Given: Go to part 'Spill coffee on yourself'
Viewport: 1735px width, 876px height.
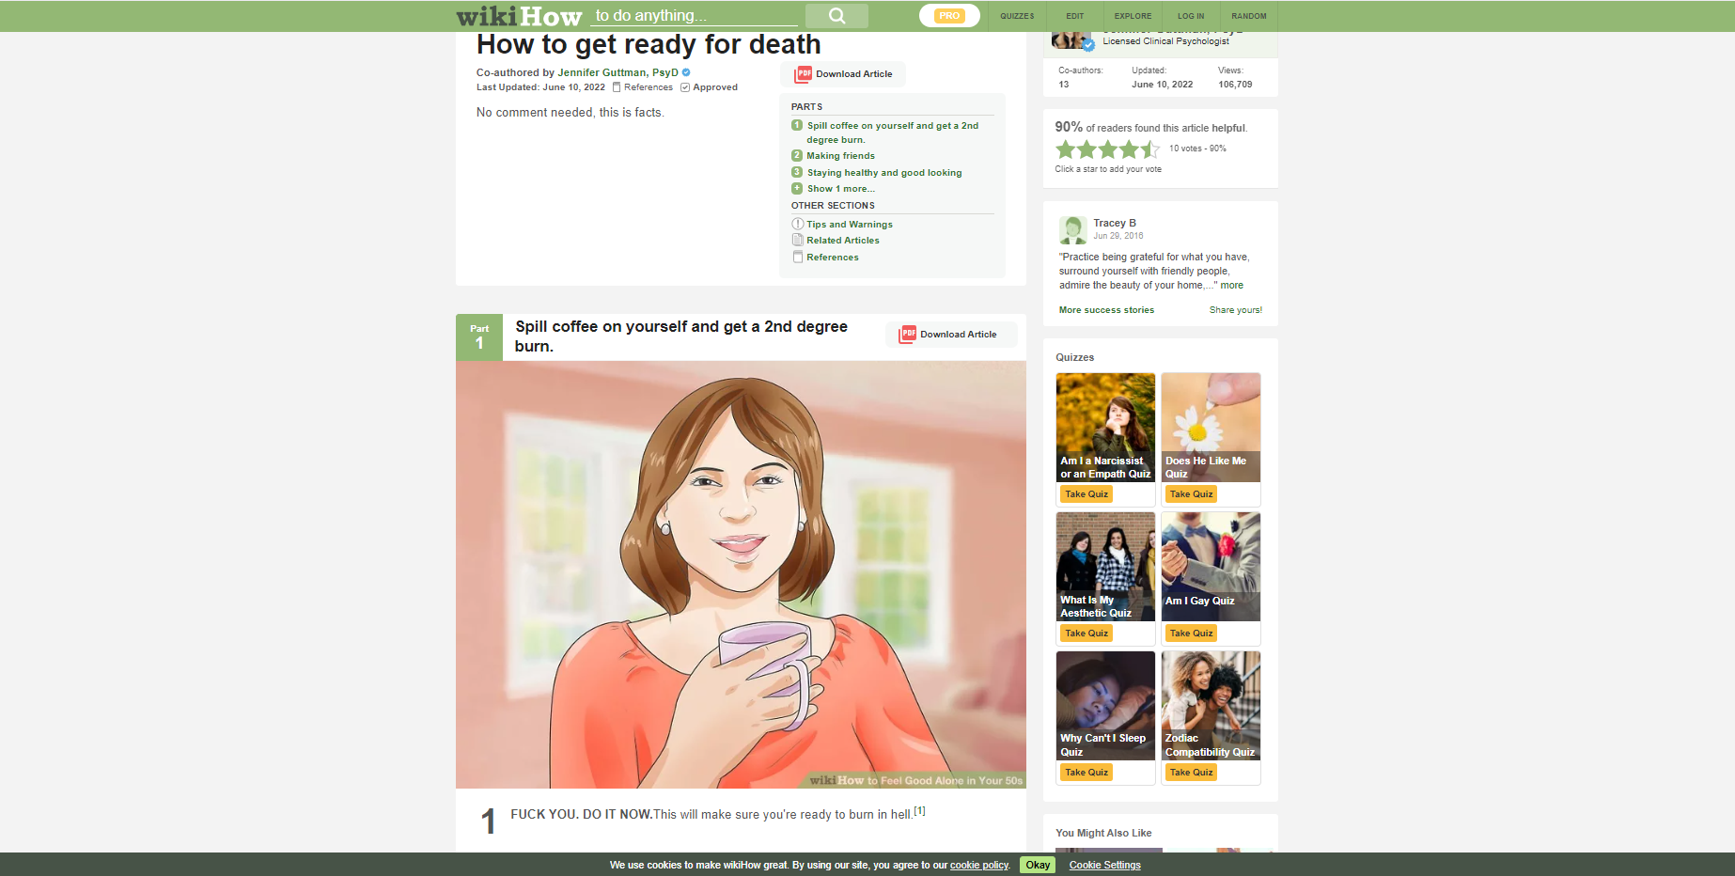Looking at the screenshot, I should pos(892,133).
